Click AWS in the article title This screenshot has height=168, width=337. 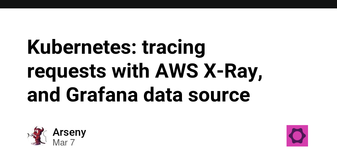click(177, 71)
